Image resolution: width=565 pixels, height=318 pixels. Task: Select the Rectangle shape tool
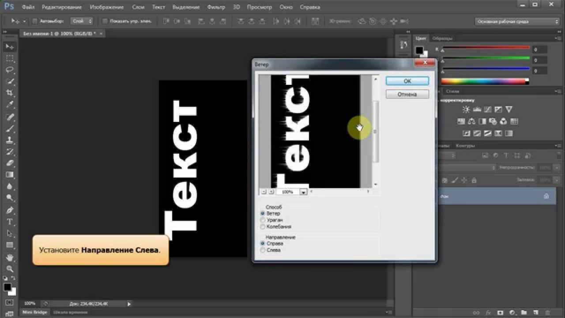(x=10, y=245)
